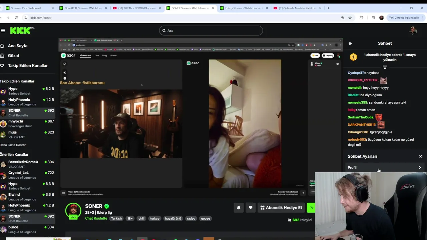This screenshot has height=240, width=427.
Task: Click the viewer count 692 İzleyici
Action: (300, 220)
